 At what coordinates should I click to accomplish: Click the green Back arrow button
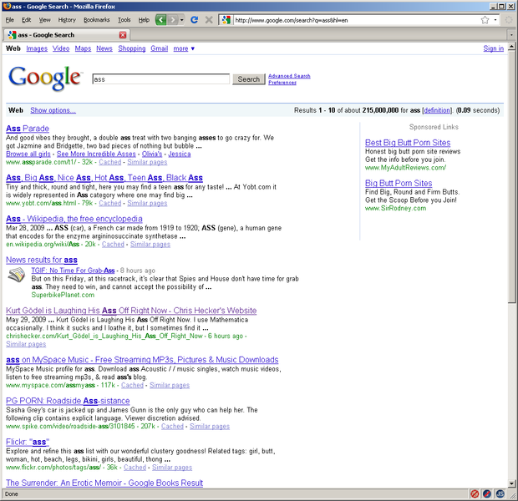pyautogui.click(x=162, y=19)
